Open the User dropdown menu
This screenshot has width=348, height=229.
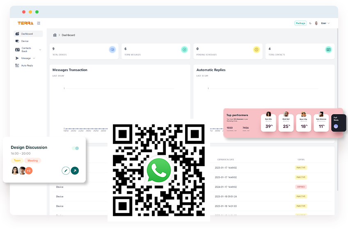(325, 23)
